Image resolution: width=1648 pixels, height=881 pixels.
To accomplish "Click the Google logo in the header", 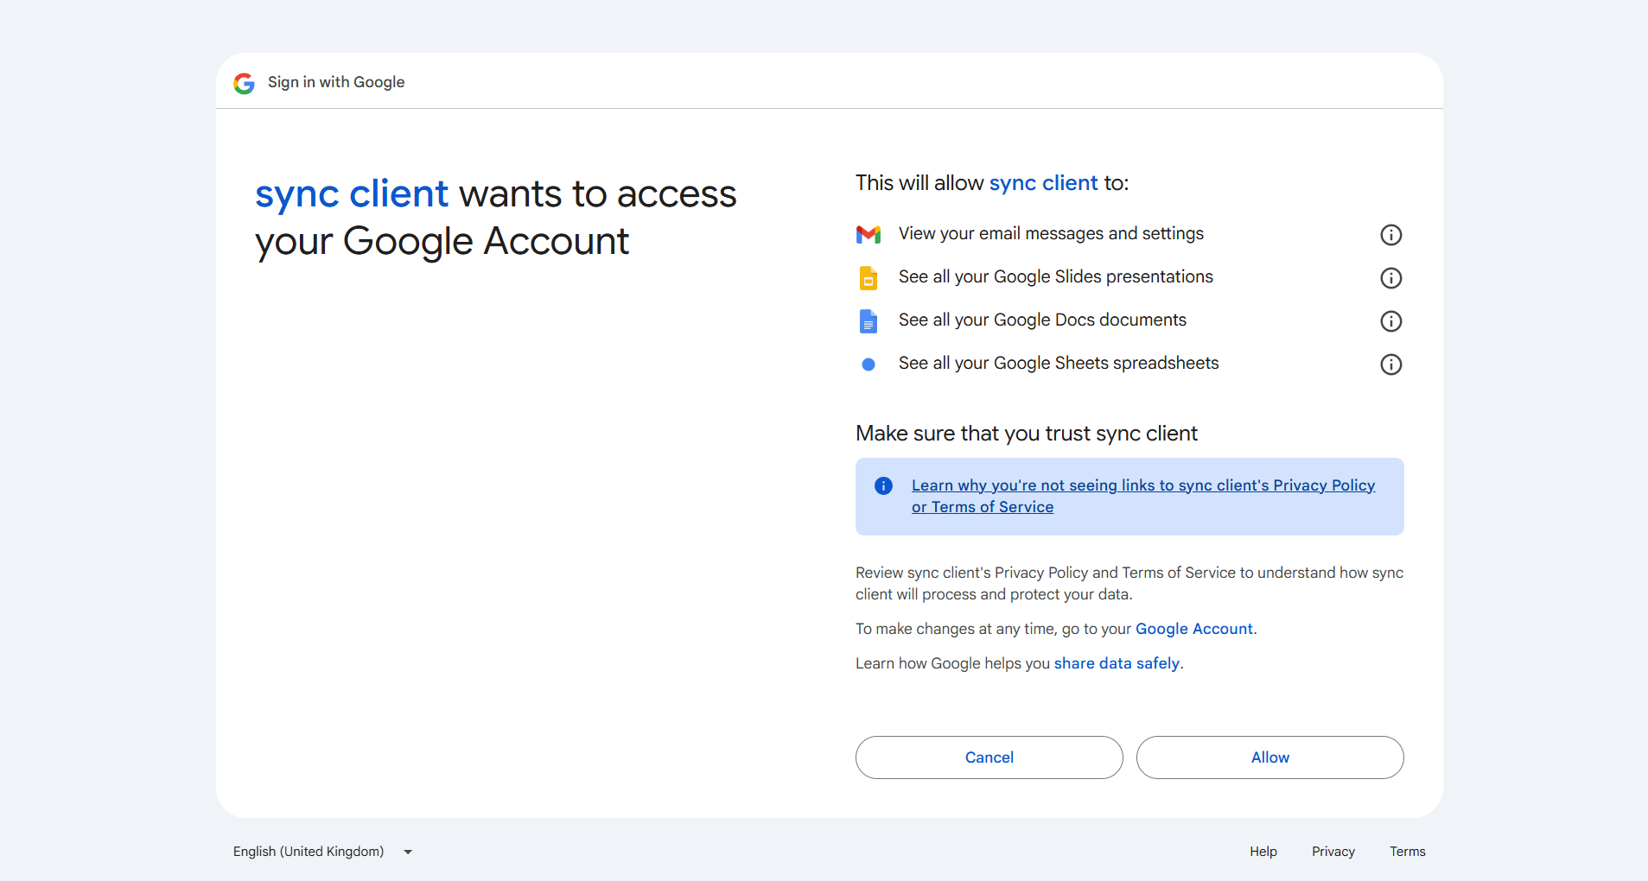I will point(244,83).
